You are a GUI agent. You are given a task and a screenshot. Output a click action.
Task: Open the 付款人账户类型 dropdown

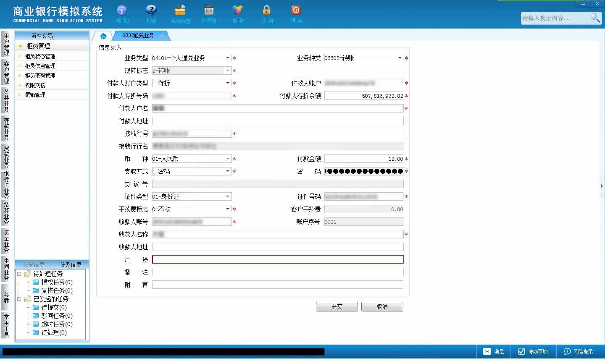point(228,83)
